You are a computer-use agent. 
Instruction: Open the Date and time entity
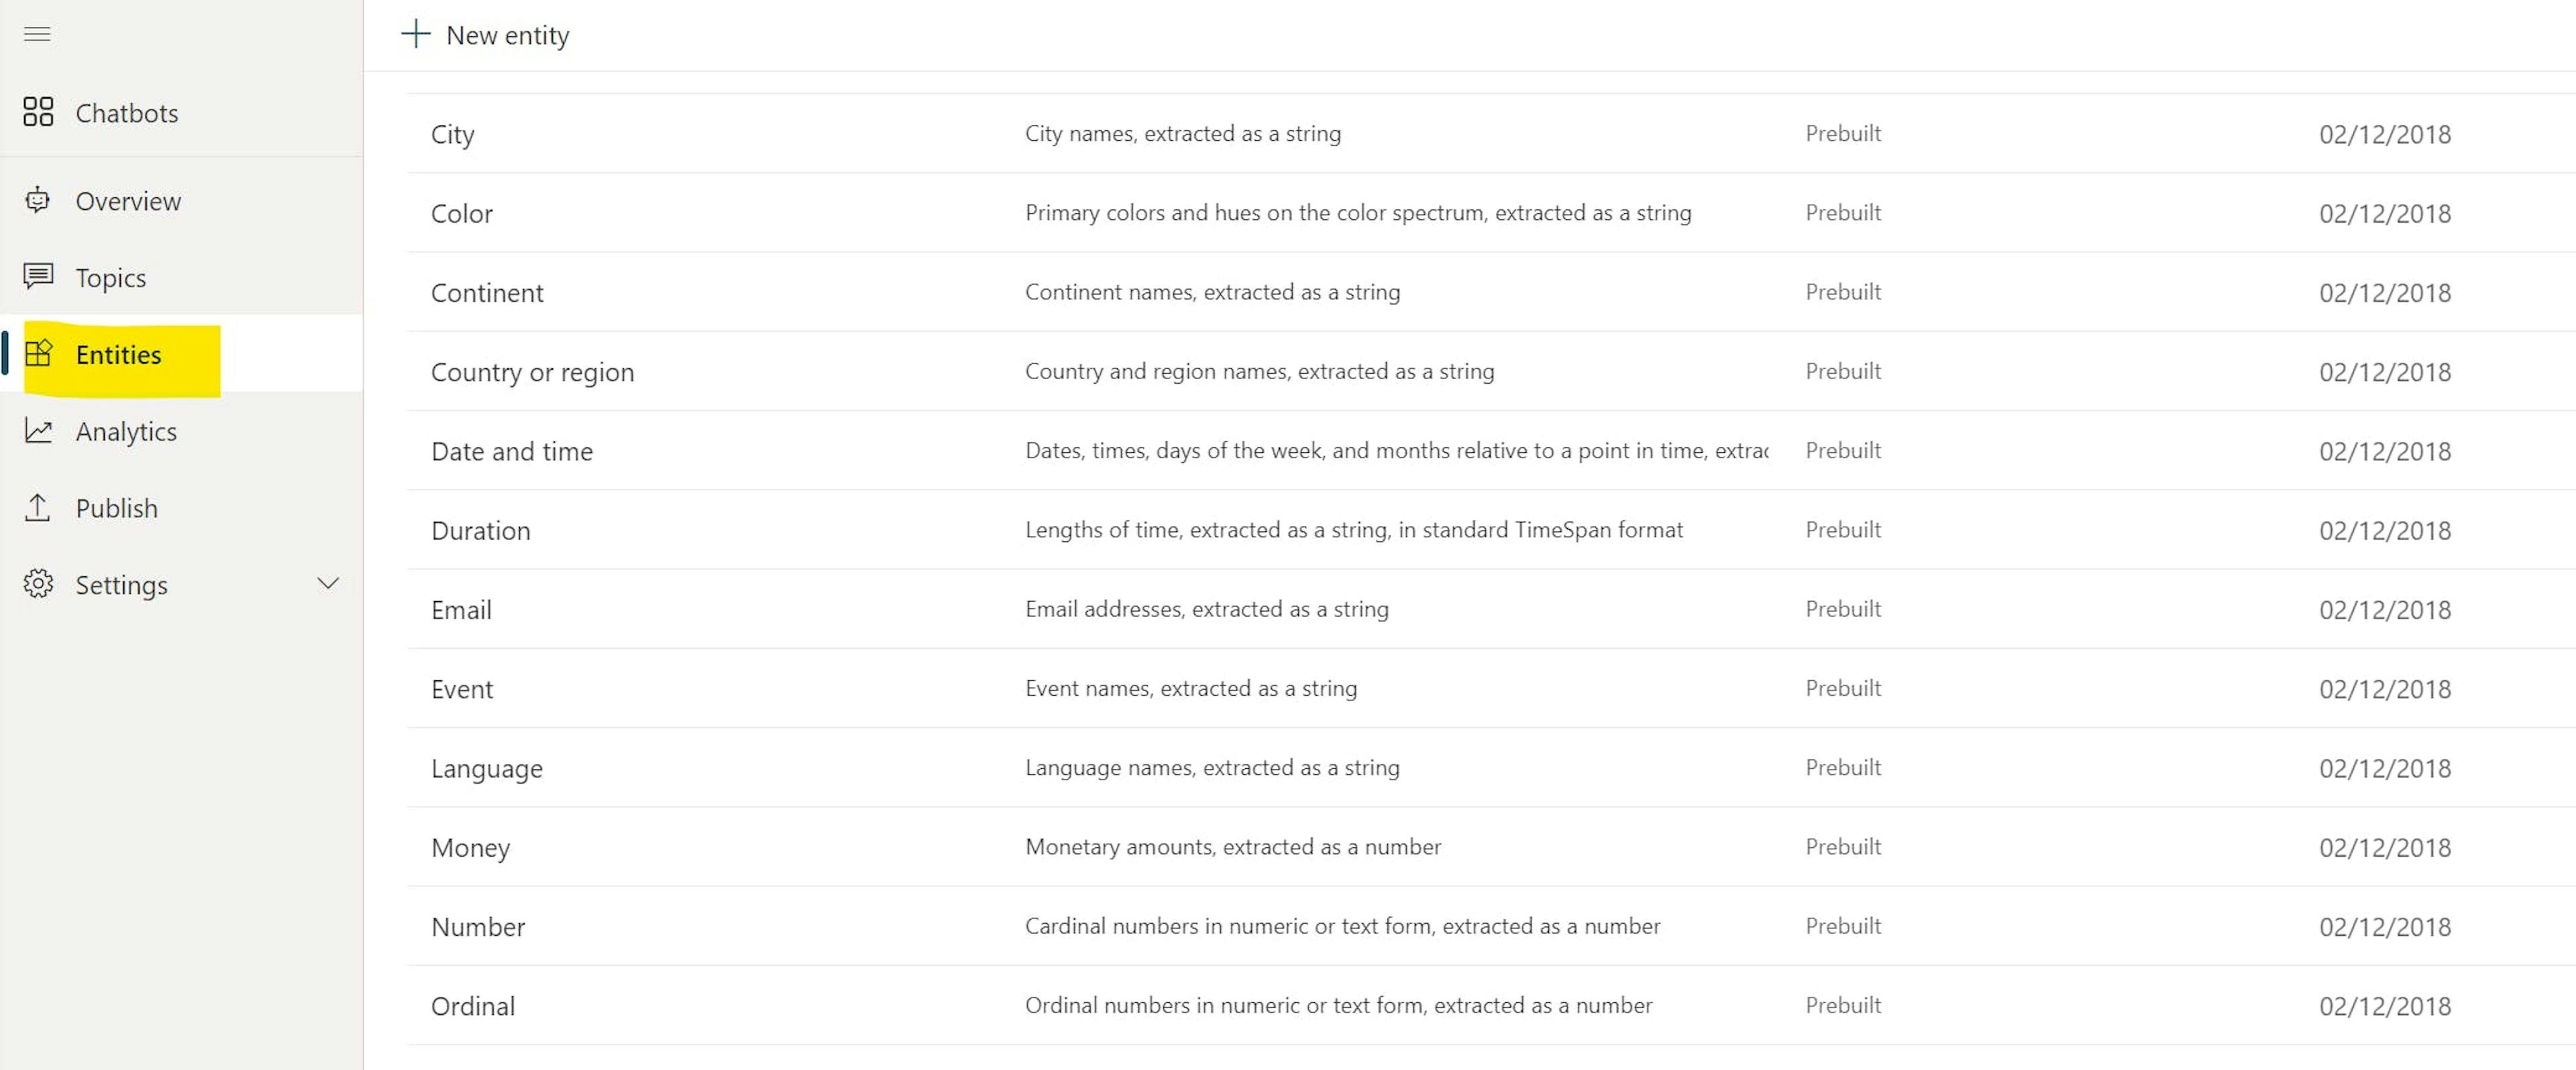pos(512,452)
